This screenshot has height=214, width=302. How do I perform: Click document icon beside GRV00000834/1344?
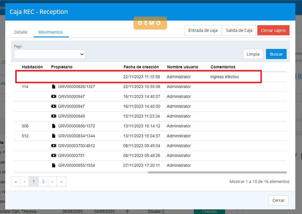click(x=53, y=136)
